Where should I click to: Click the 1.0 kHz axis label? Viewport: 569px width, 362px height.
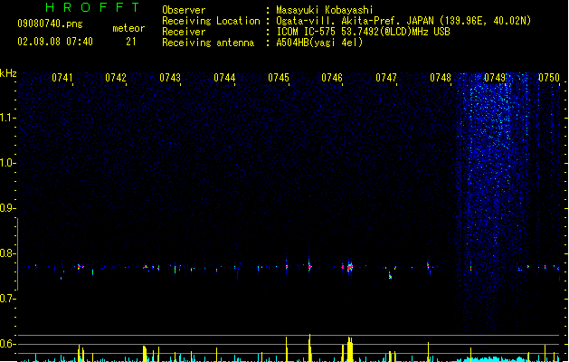7,163
